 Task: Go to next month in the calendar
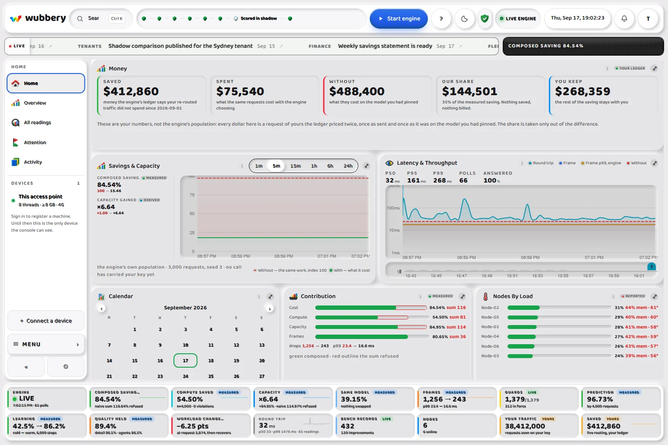coord(270,309)
